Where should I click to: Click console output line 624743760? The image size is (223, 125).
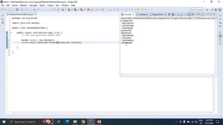(x=126, y=31)
